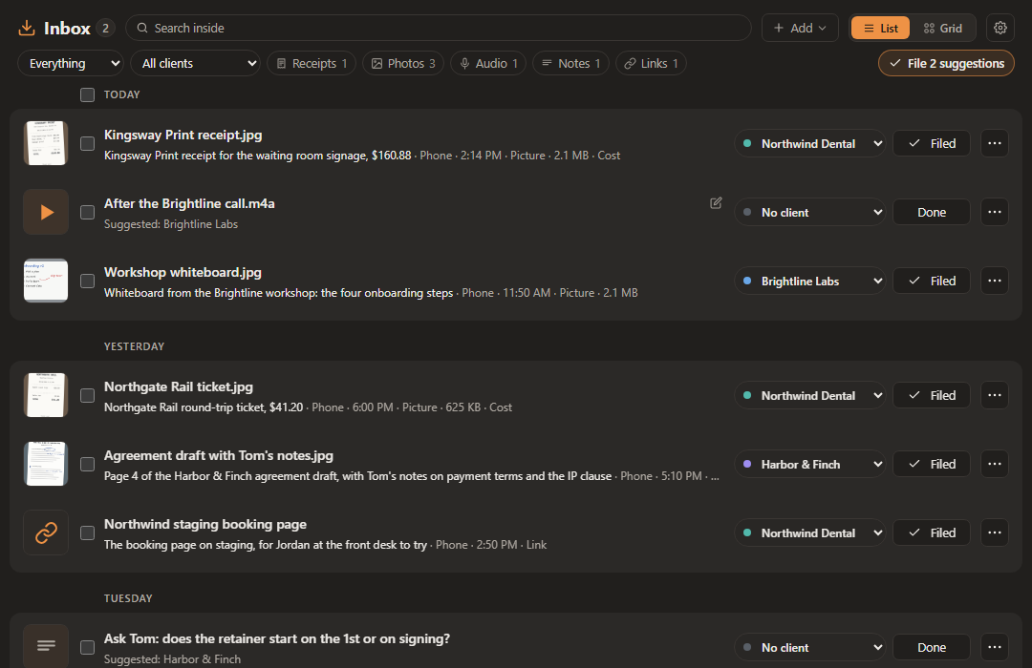The width and height of the screenshot is (1032, 668).
Task: Open Northgate Rail ticket thumbnail
Action: point(46,395)
